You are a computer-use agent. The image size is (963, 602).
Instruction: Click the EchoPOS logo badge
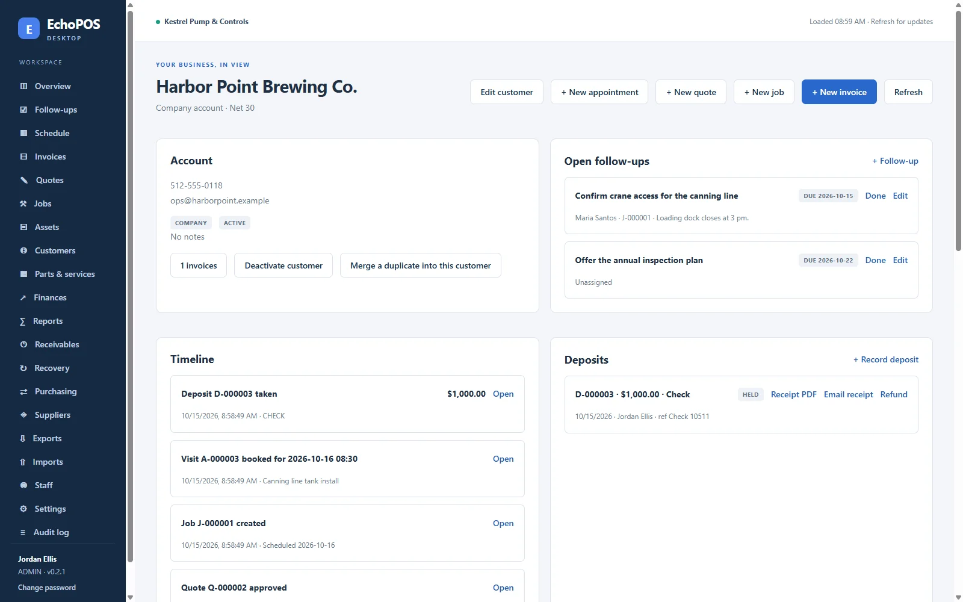pyautogui.click(x=29, y=28)
